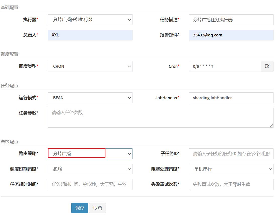The image size is (276, 217).
Task: Focus the 任务描述 input field
Action: point(231,20)
